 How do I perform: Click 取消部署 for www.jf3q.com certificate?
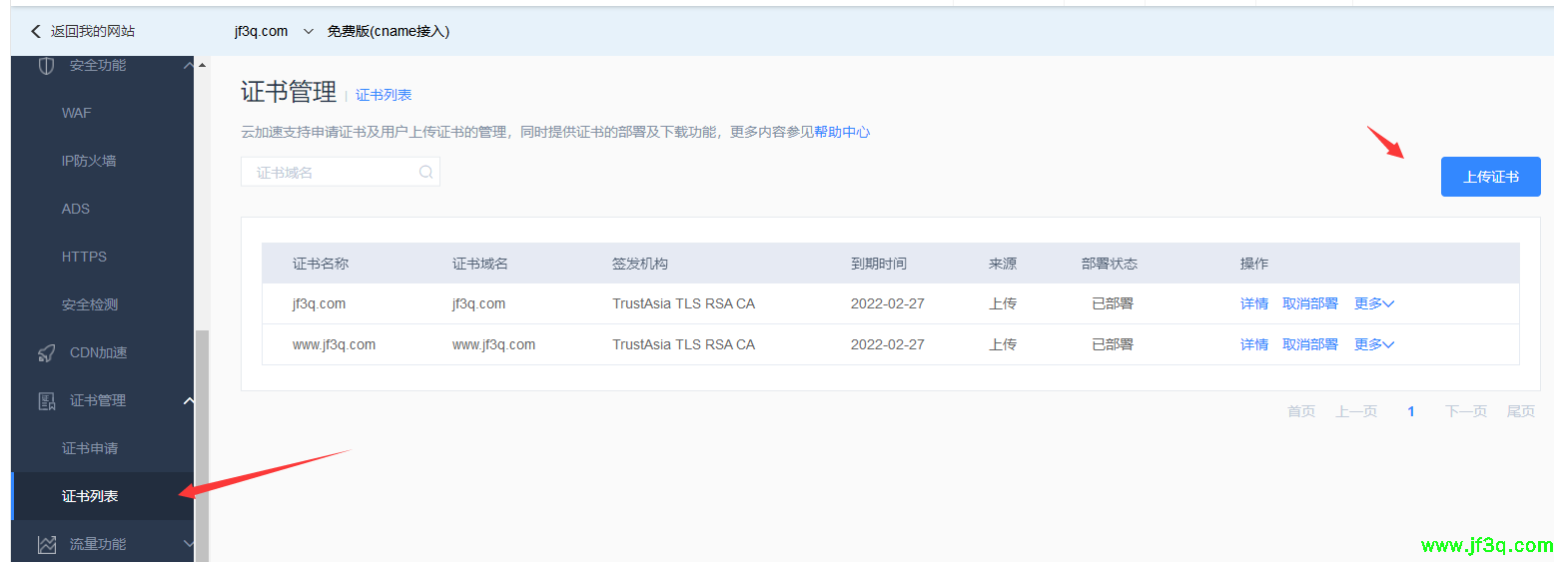pyautogui.click(x=1309, y=344)
